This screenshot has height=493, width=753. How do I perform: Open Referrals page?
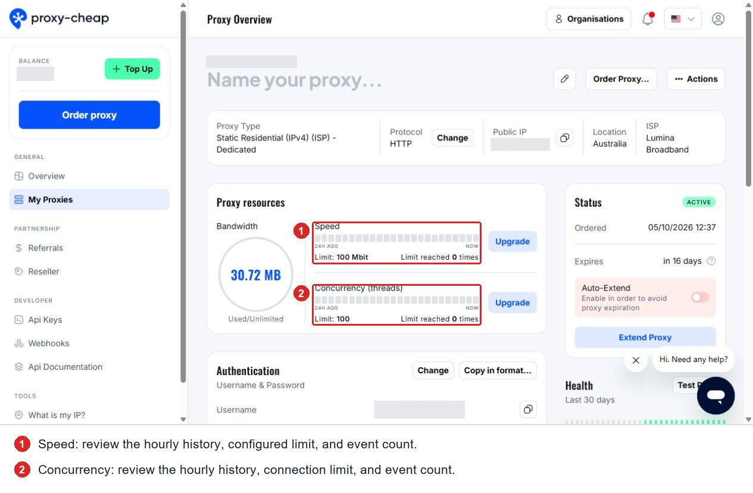pos(89,248)
